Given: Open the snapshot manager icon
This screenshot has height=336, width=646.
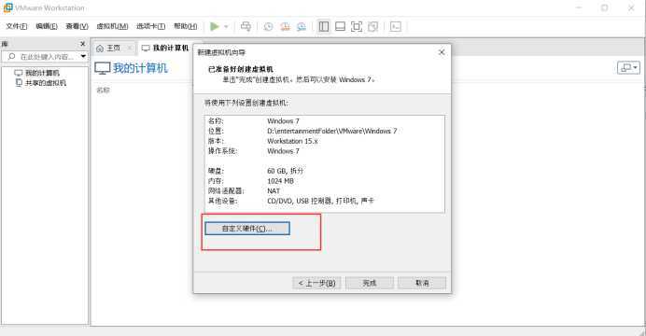Looking at the screenshot, I should 302,27.
